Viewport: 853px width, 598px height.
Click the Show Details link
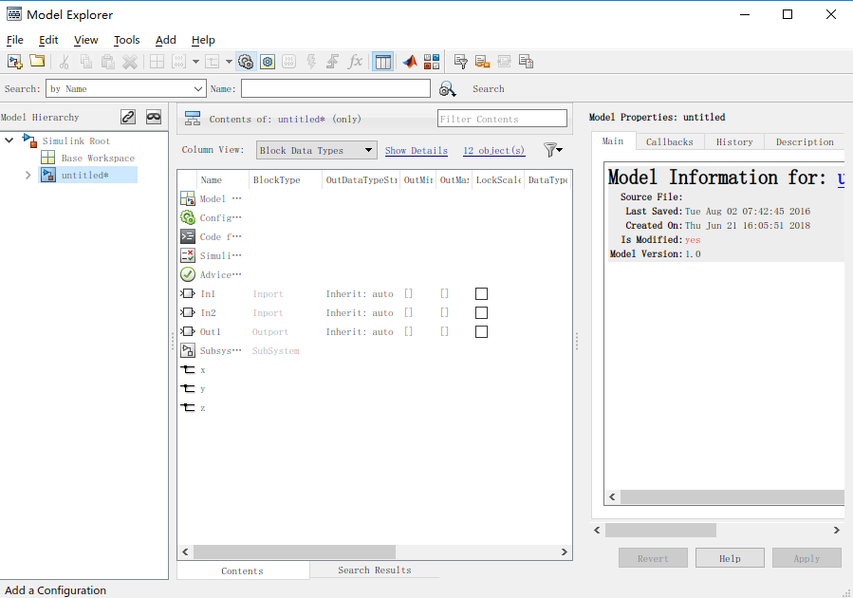[x=417, y=150]
